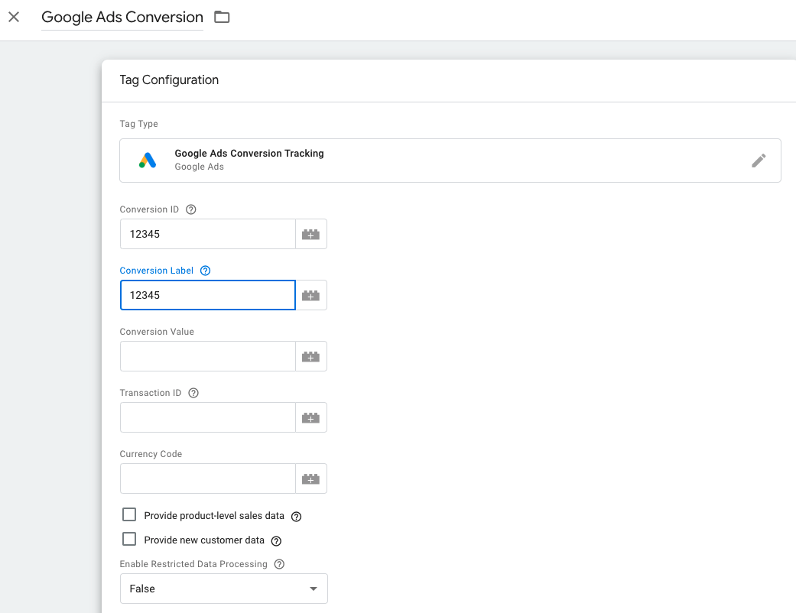The width and height of the screenshot is (796, 613).
Task: Click the Currency Code input field
Action: coord(208,478)
